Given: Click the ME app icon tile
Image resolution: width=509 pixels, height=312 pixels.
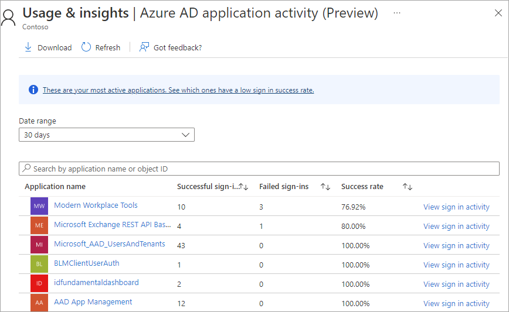Looking at the screenshot, I should [x=39, y=225].
